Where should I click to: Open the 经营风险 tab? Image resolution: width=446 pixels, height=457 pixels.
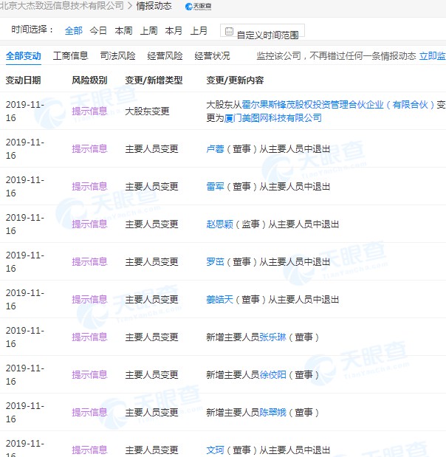click(165, 55)
